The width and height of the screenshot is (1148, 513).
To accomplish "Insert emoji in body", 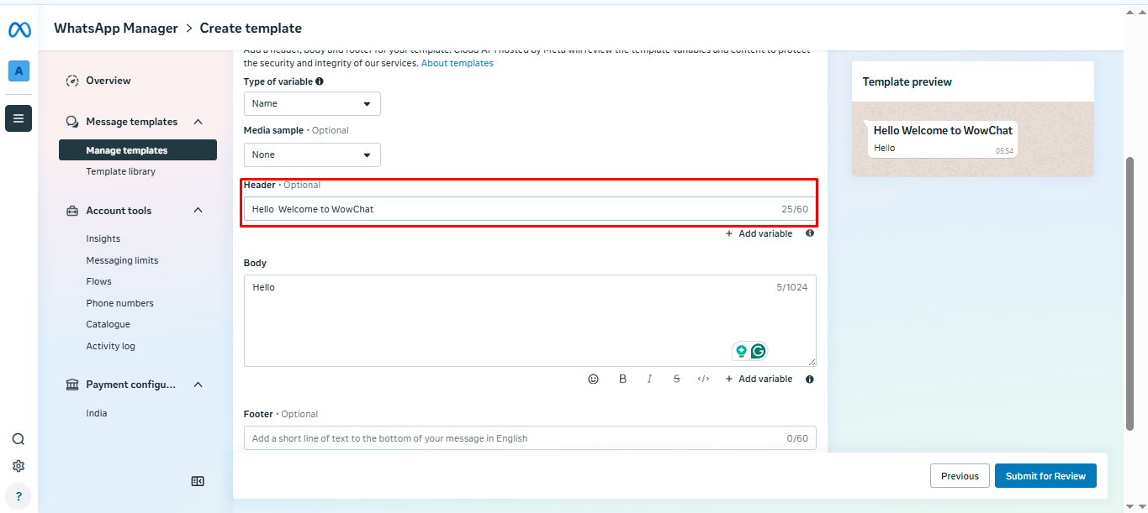I will tap(594, 379).
